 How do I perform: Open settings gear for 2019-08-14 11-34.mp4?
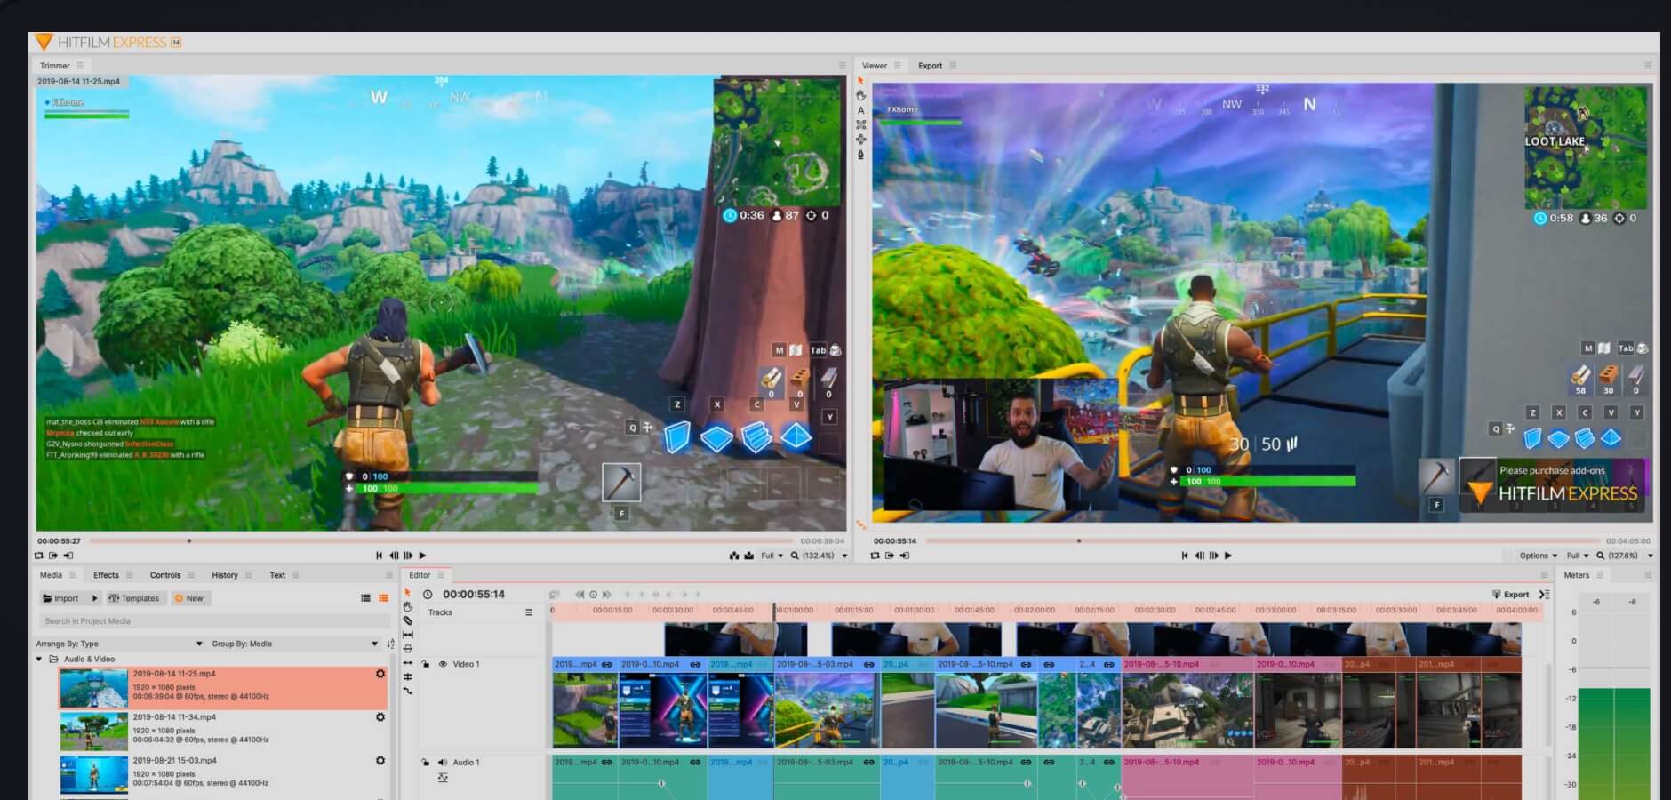pos(380,717)
